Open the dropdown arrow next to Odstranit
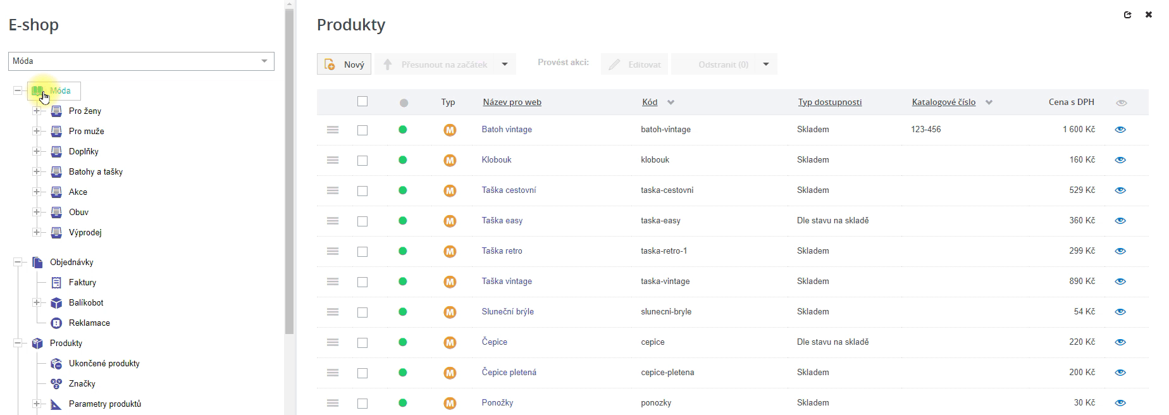1169x415 pixels. pos(766,65)
